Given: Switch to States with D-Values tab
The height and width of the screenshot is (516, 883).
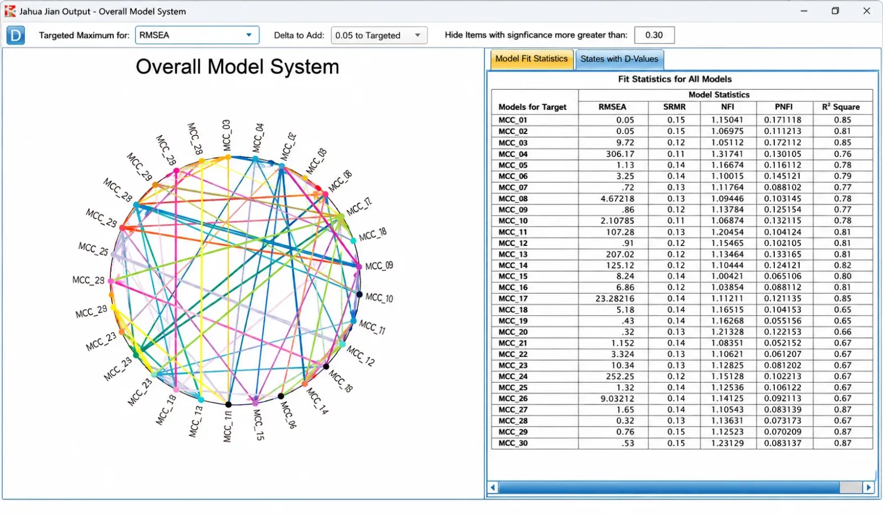Looking at the screenshot, I should pos(619,59).
